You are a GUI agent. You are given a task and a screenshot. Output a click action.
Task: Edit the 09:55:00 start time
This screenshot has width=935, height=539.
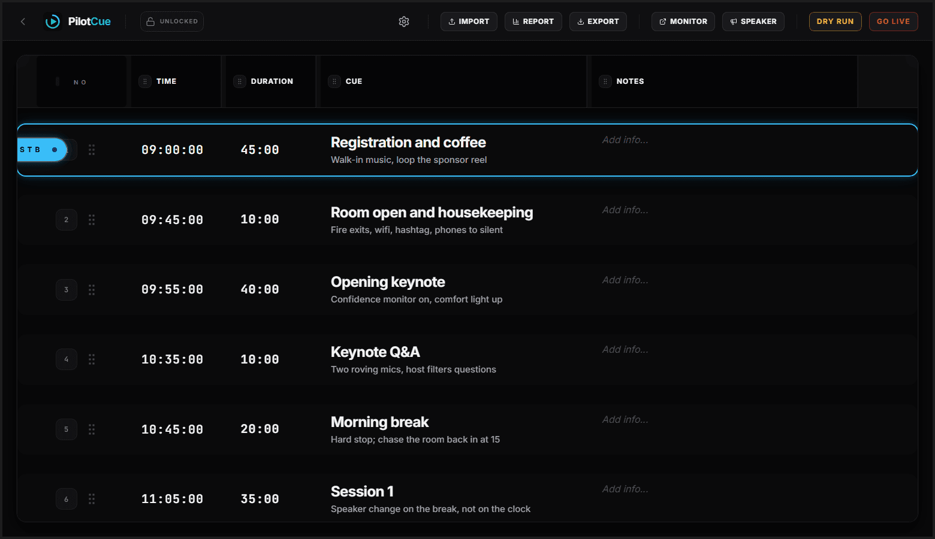(173, 290)
